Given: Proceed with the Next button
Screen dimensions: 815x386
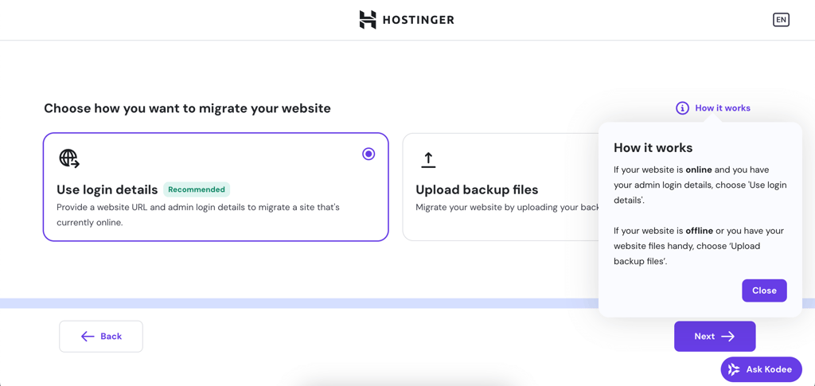Looking at the screenshot, I should coord(715,336).
